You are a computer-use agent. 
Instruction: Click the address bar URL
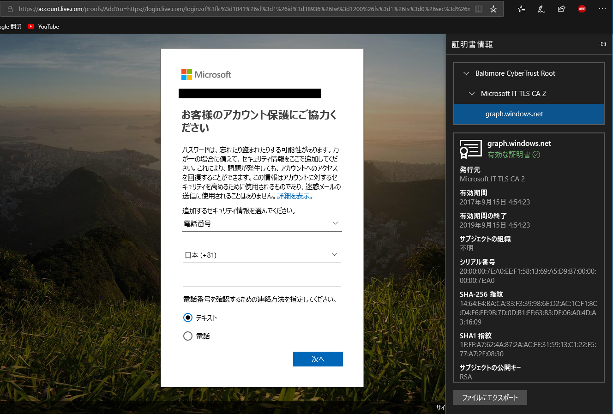(x=245, y=9)
